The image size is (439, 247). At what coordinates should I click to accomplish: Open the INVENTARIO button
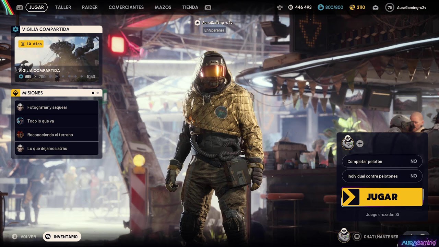(x=62, y=237)
